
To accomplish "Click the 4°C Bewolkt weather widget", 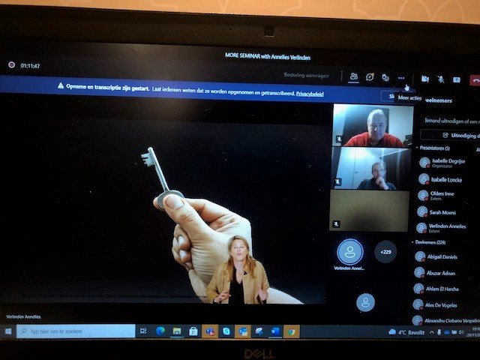I will click(407, 332).
